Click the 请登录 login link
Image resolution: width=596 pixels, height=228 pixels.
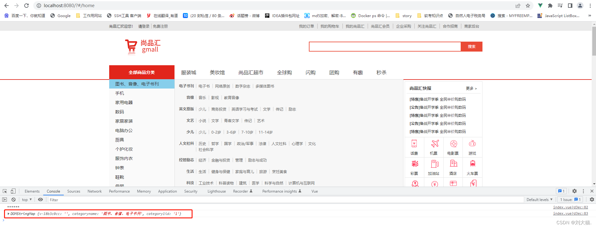144,26
